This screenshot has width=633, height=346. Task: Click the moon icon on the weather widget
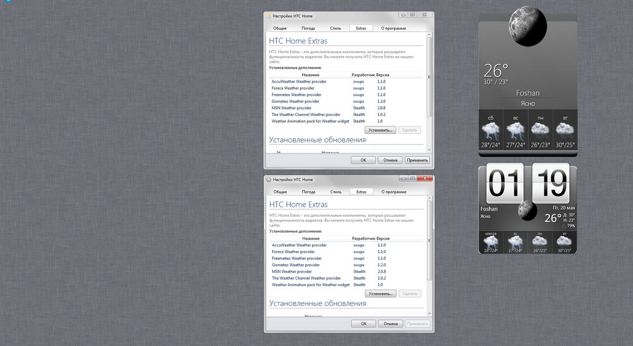click(x=528, y=27)
